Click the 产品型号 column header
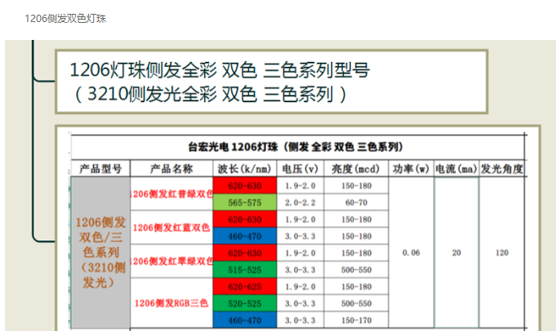 point(100,169)
